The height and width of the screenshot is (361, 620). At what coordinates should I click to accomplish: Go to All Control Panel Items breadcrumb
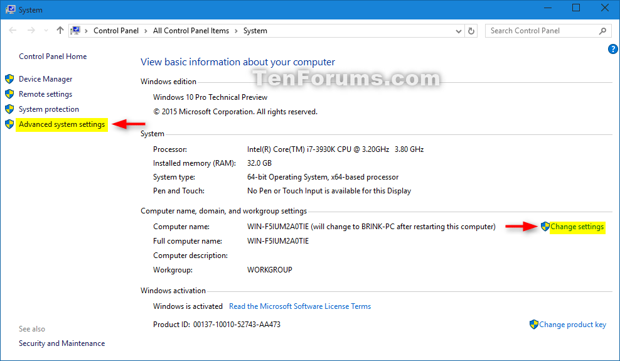191,31
